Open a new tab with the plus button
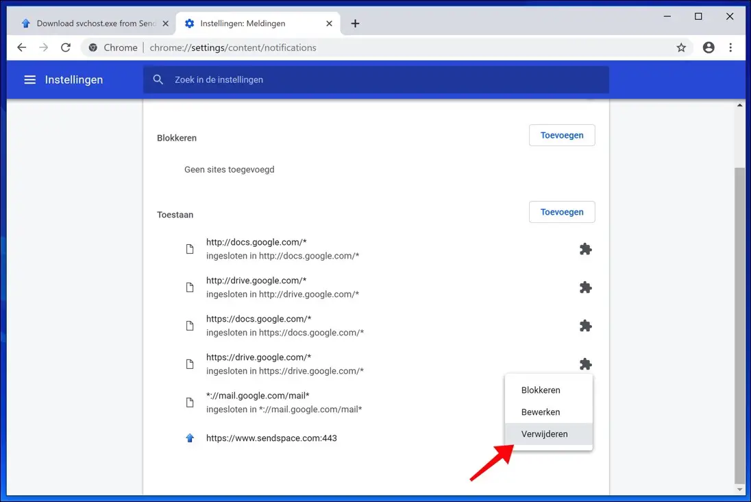751x502 pixels. 355,23
